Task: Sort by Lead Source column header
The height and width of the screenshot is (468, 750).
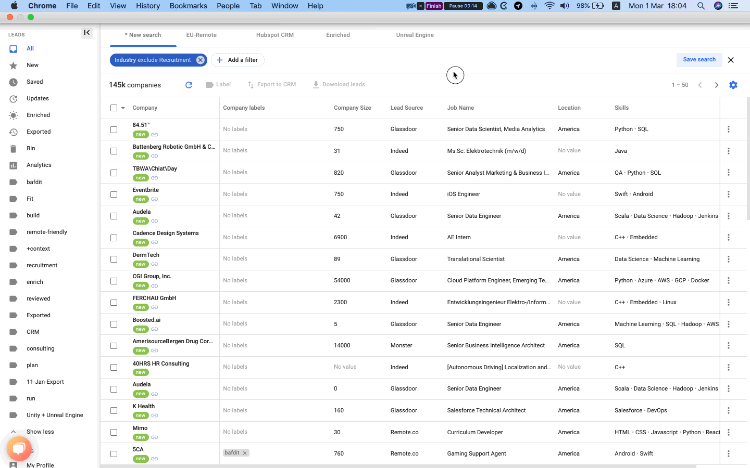Action: point(407,108)
